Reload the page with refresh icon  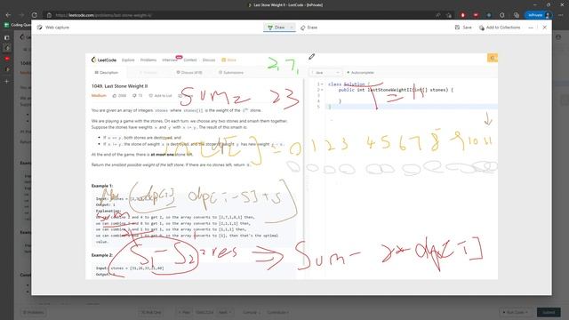pyautogui.click(x=35, y=15)
